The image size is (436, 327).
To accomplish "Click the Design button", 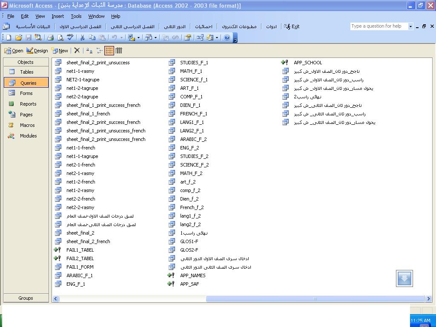I will tap(37, 50).
